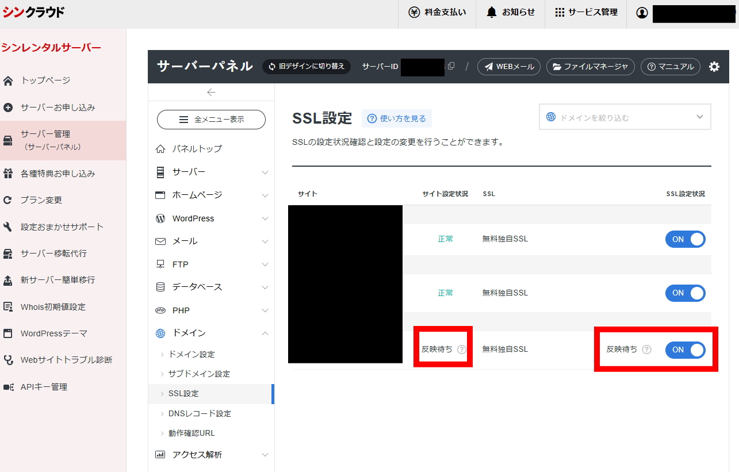Expand the ホームページ menu section
The height and width of the screenshot is (472, 739).
click(x=211, y=195)
